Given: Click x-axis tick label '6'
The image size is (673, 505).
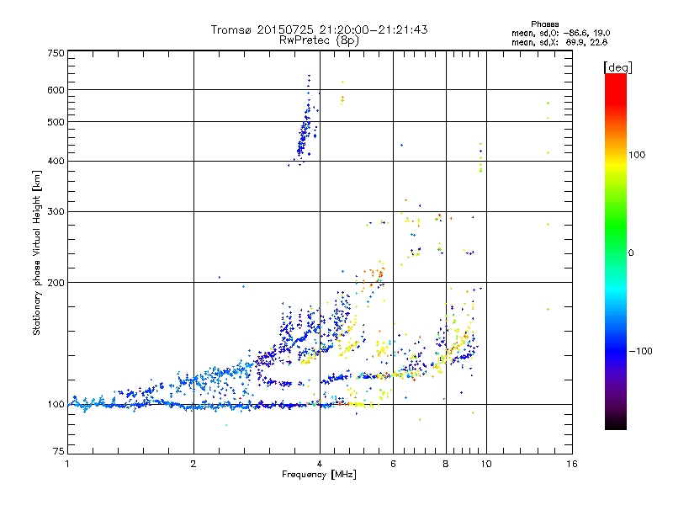Looking at the screenshot, I should click(393, 464).
